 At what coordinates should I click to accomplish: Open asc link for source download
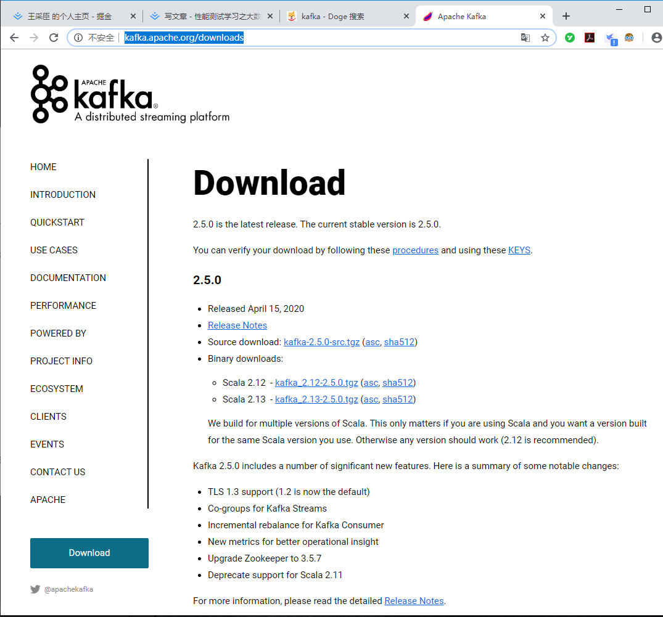tap(373, 342)
